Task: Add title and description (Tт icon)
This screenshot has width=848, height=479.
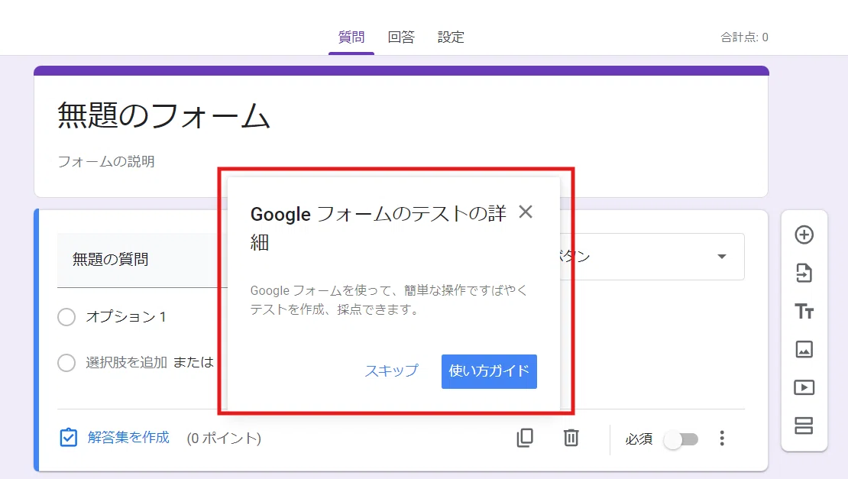Action: point(804,312)
